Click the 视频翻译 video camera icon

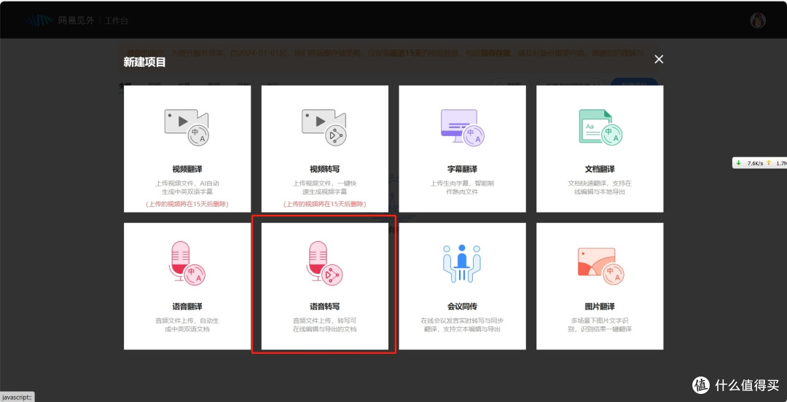[x=187, y=127]
